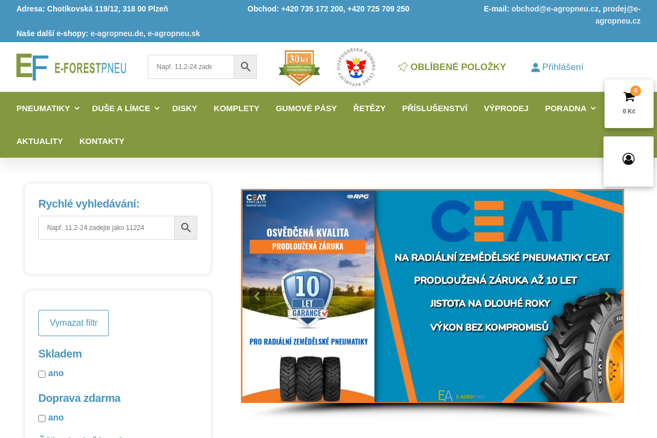
Task: Click the header search magnifier button
Action: coord(245,67)
